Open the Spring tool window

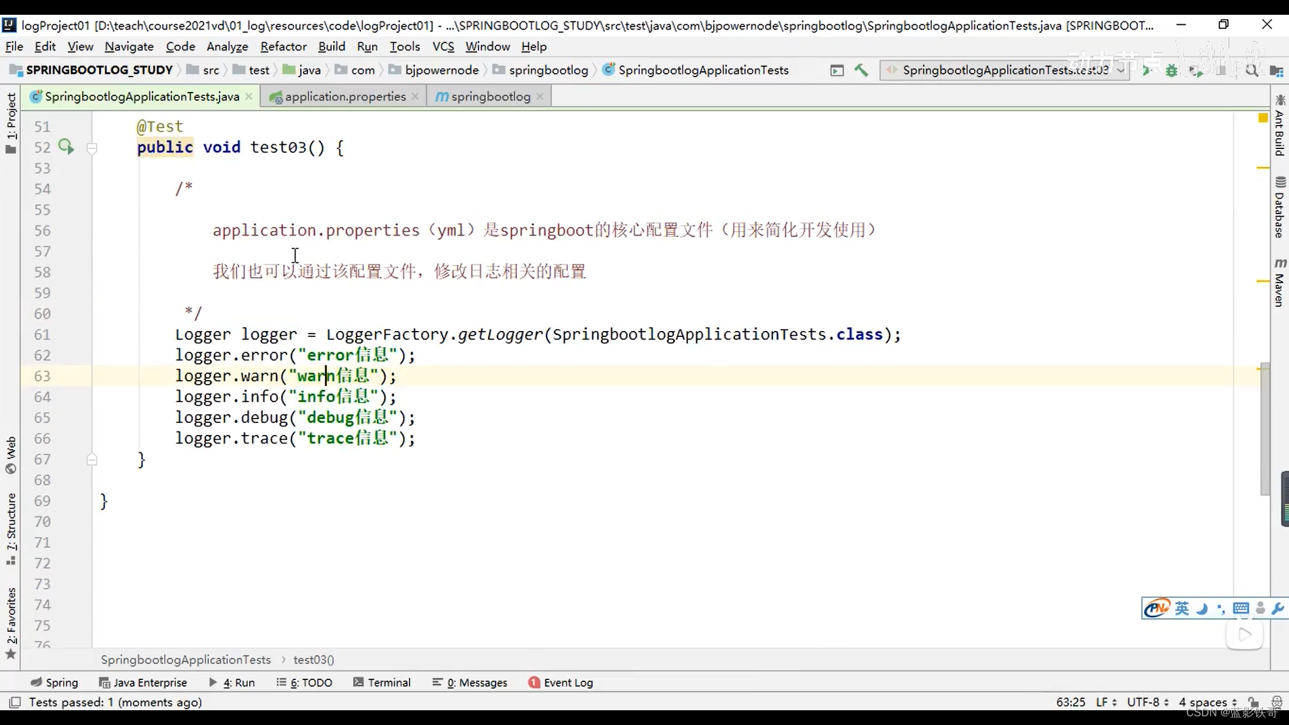(54, 682)
